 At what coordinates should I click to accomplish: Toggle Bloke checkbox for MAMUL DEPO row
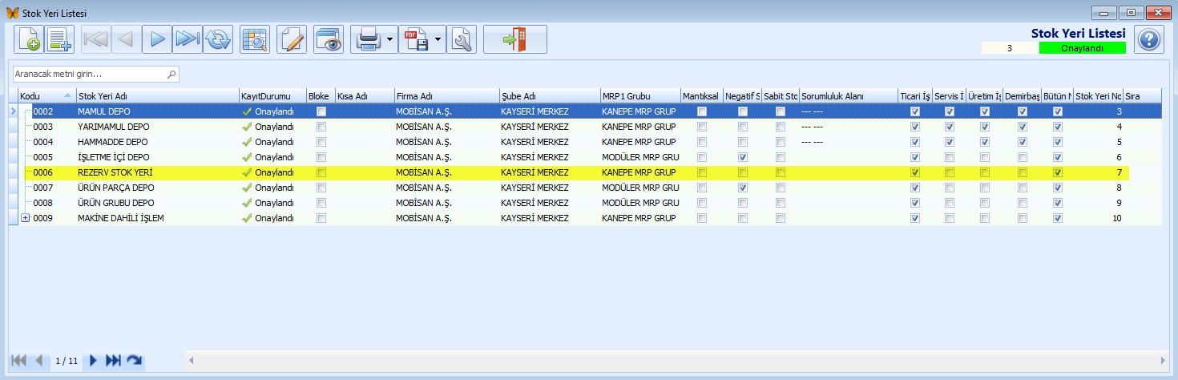[321, 111]
